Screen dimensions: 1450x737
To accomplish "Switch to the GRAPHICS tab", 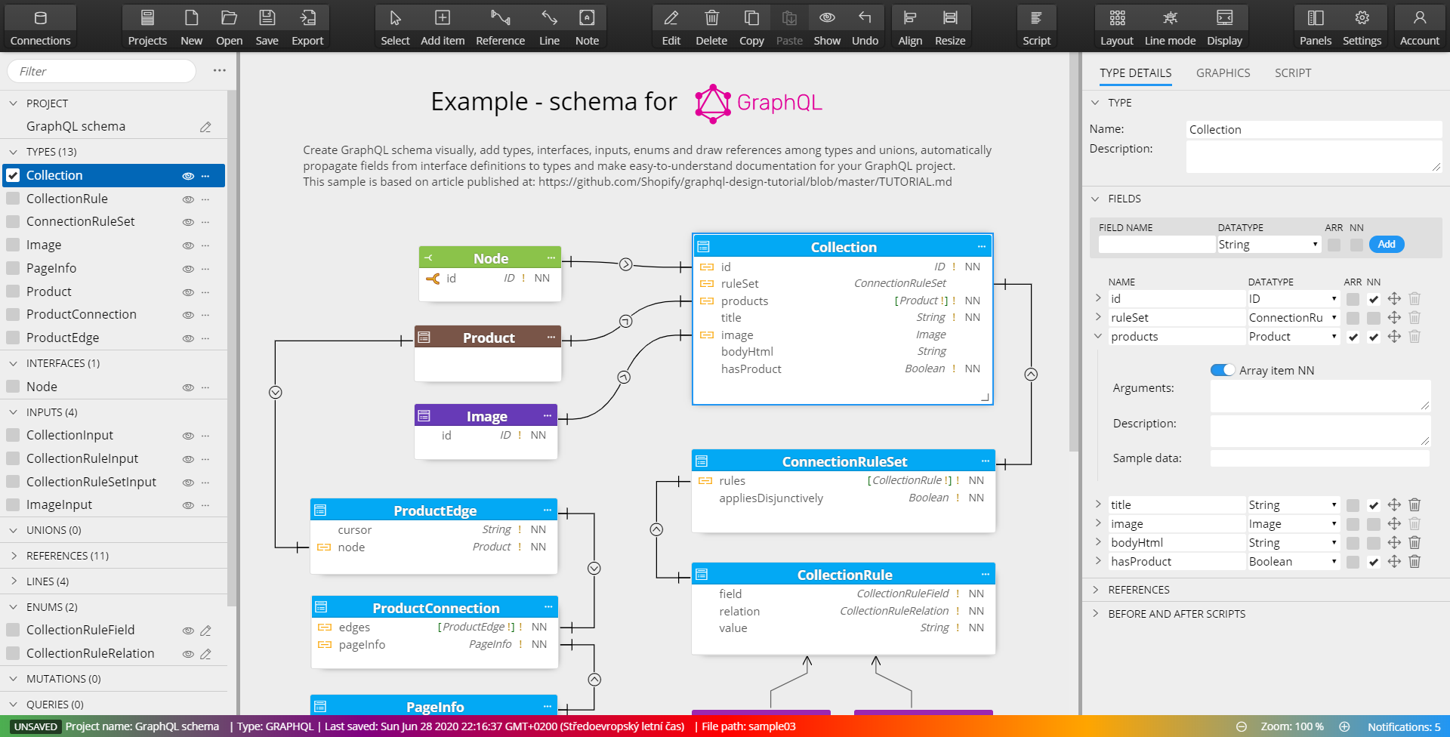I will [1223, 72].
